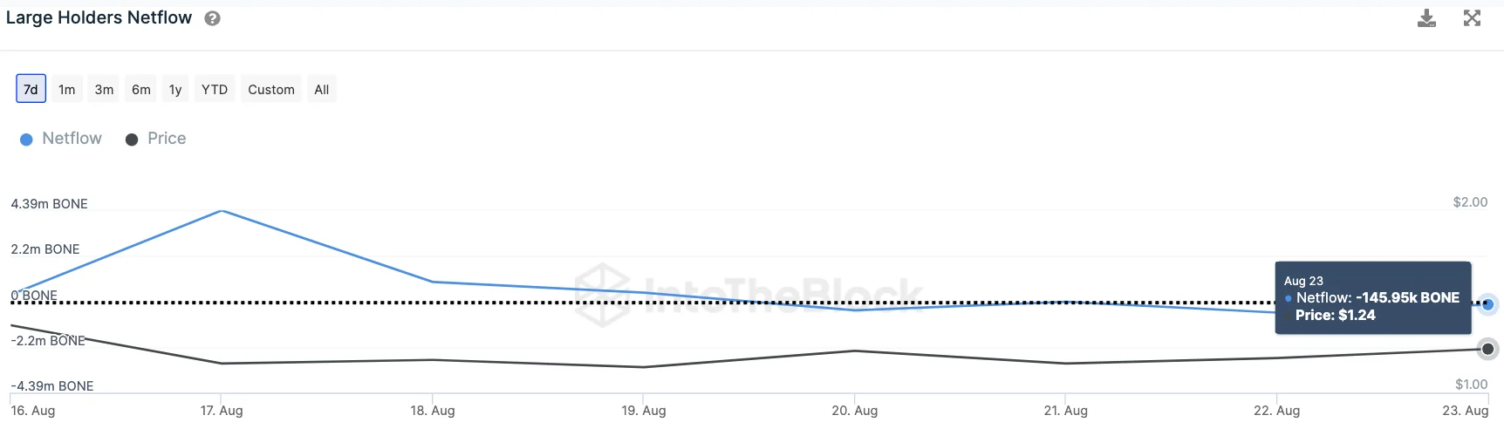Show year-to-date data with YTD

[x=215, y=89]
